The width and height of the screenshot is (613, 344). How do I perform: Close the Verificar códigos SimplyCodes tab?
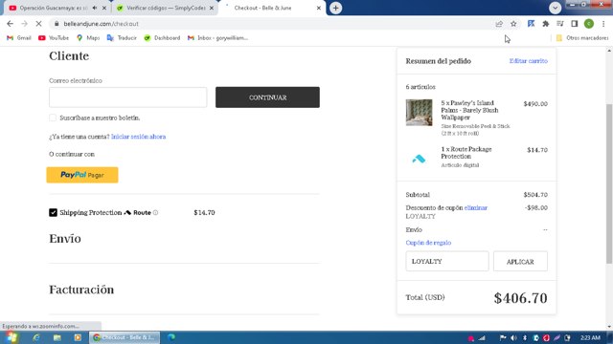(212, 8)
